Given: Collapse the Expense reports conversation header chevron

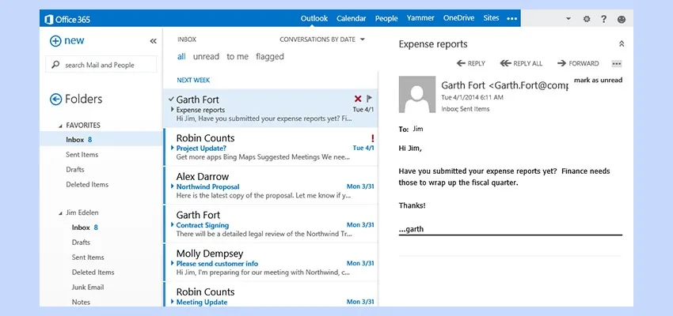Looking at the screenshot, I should pyautogui.click(x=621, y=44).
